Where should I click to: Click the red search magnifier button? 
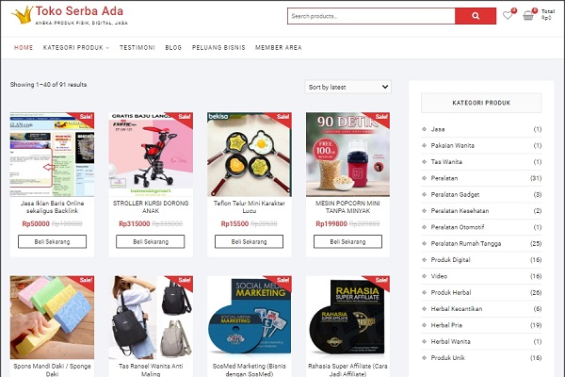[x=476, y=16]
